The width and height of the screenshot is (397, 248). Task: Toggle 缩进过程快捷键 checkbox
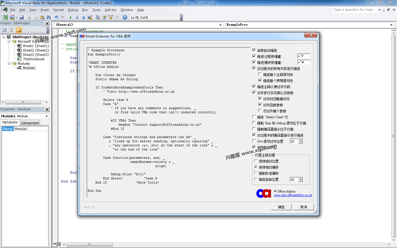(x=254, y=56)
